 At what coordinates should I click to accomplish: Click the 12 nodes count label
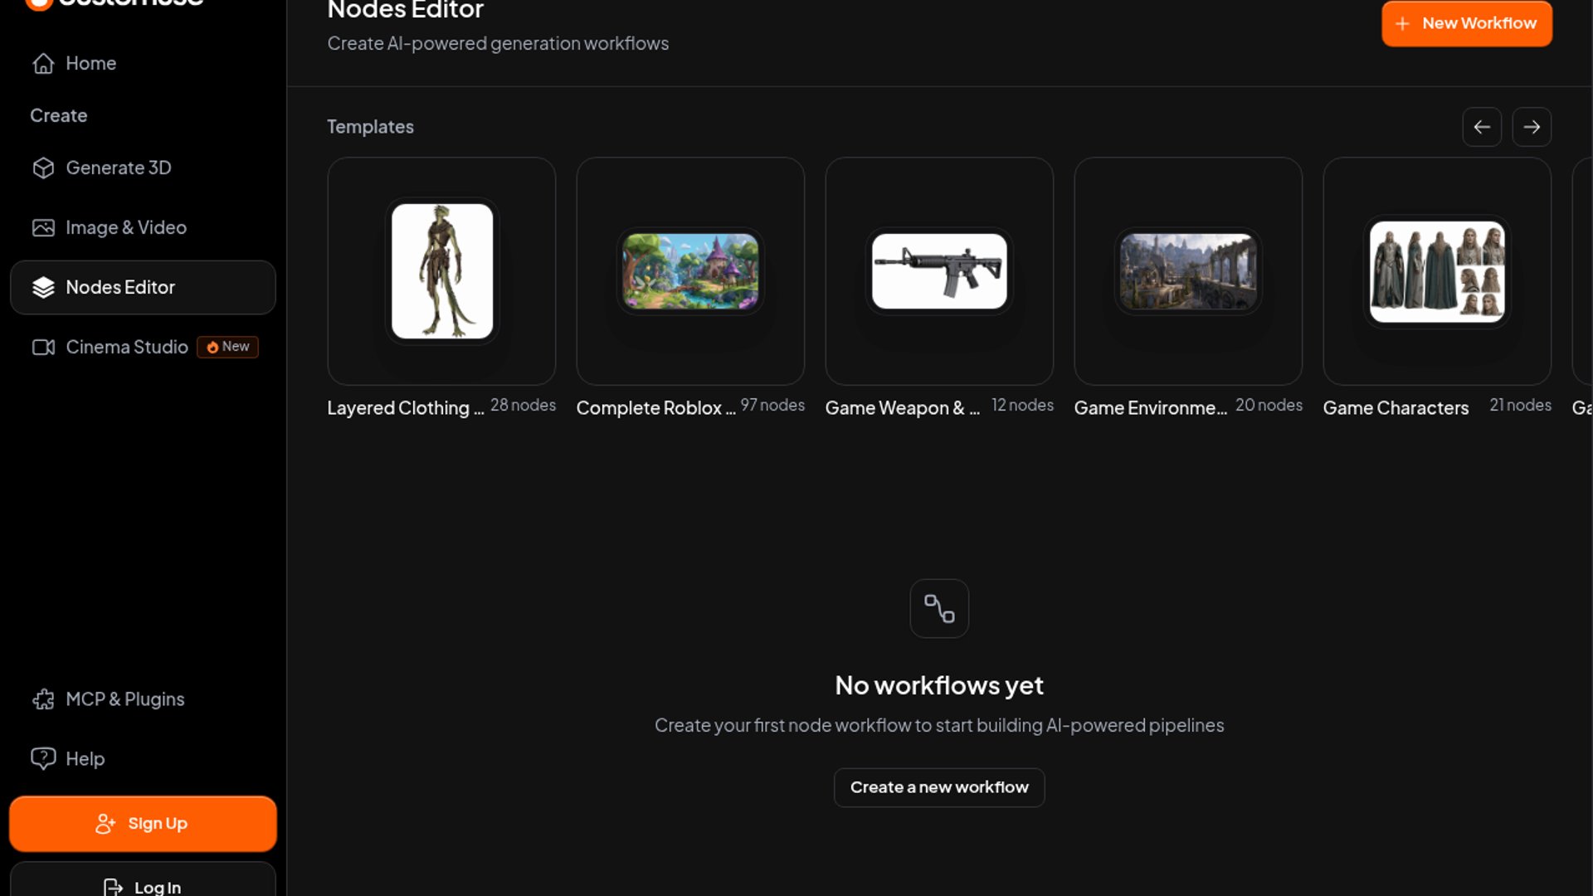point(1022,405)
